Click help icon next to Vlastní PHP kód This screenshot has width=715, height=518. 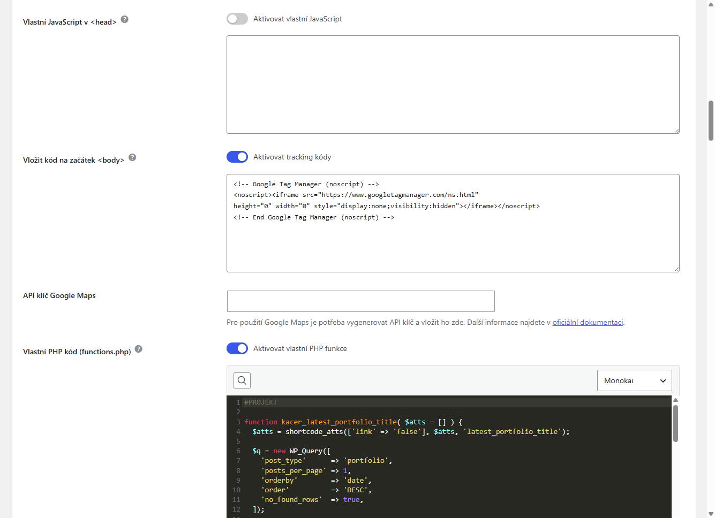(x=139, y=349)
